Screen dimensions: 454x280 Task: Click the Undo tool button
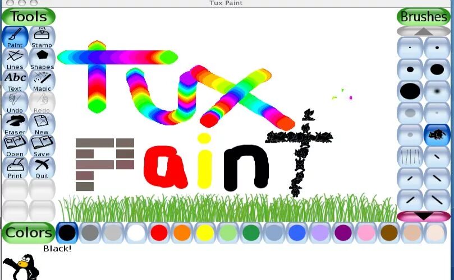(15, 102)
